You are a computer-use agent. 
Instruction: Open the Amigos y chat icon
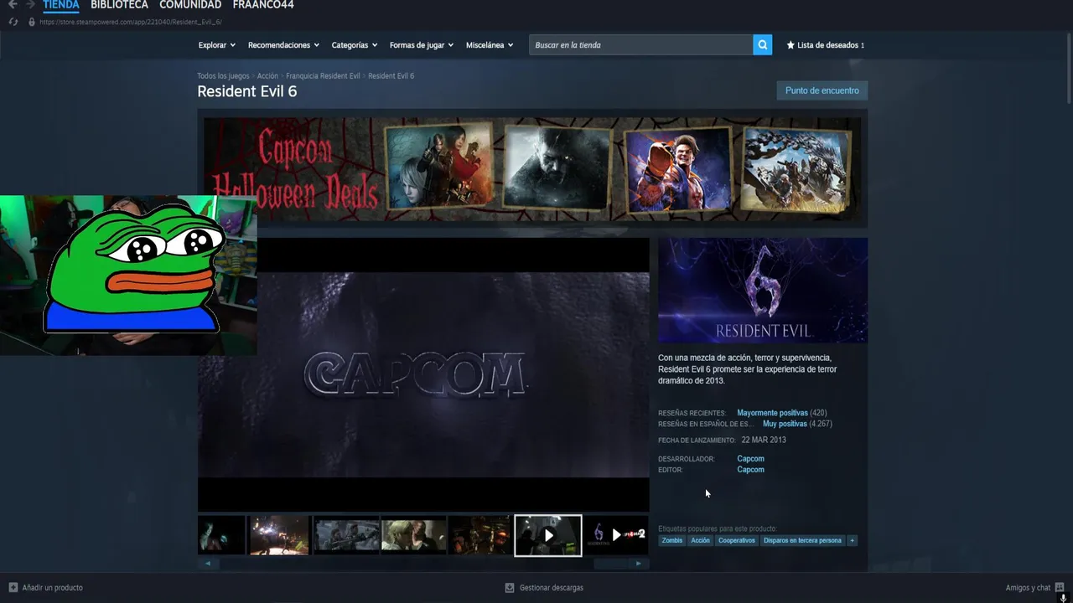1060,587
